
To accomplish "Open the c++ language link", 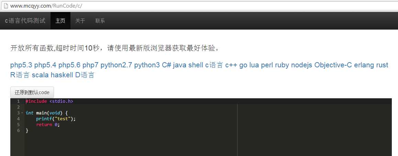I will pos(231,65).
